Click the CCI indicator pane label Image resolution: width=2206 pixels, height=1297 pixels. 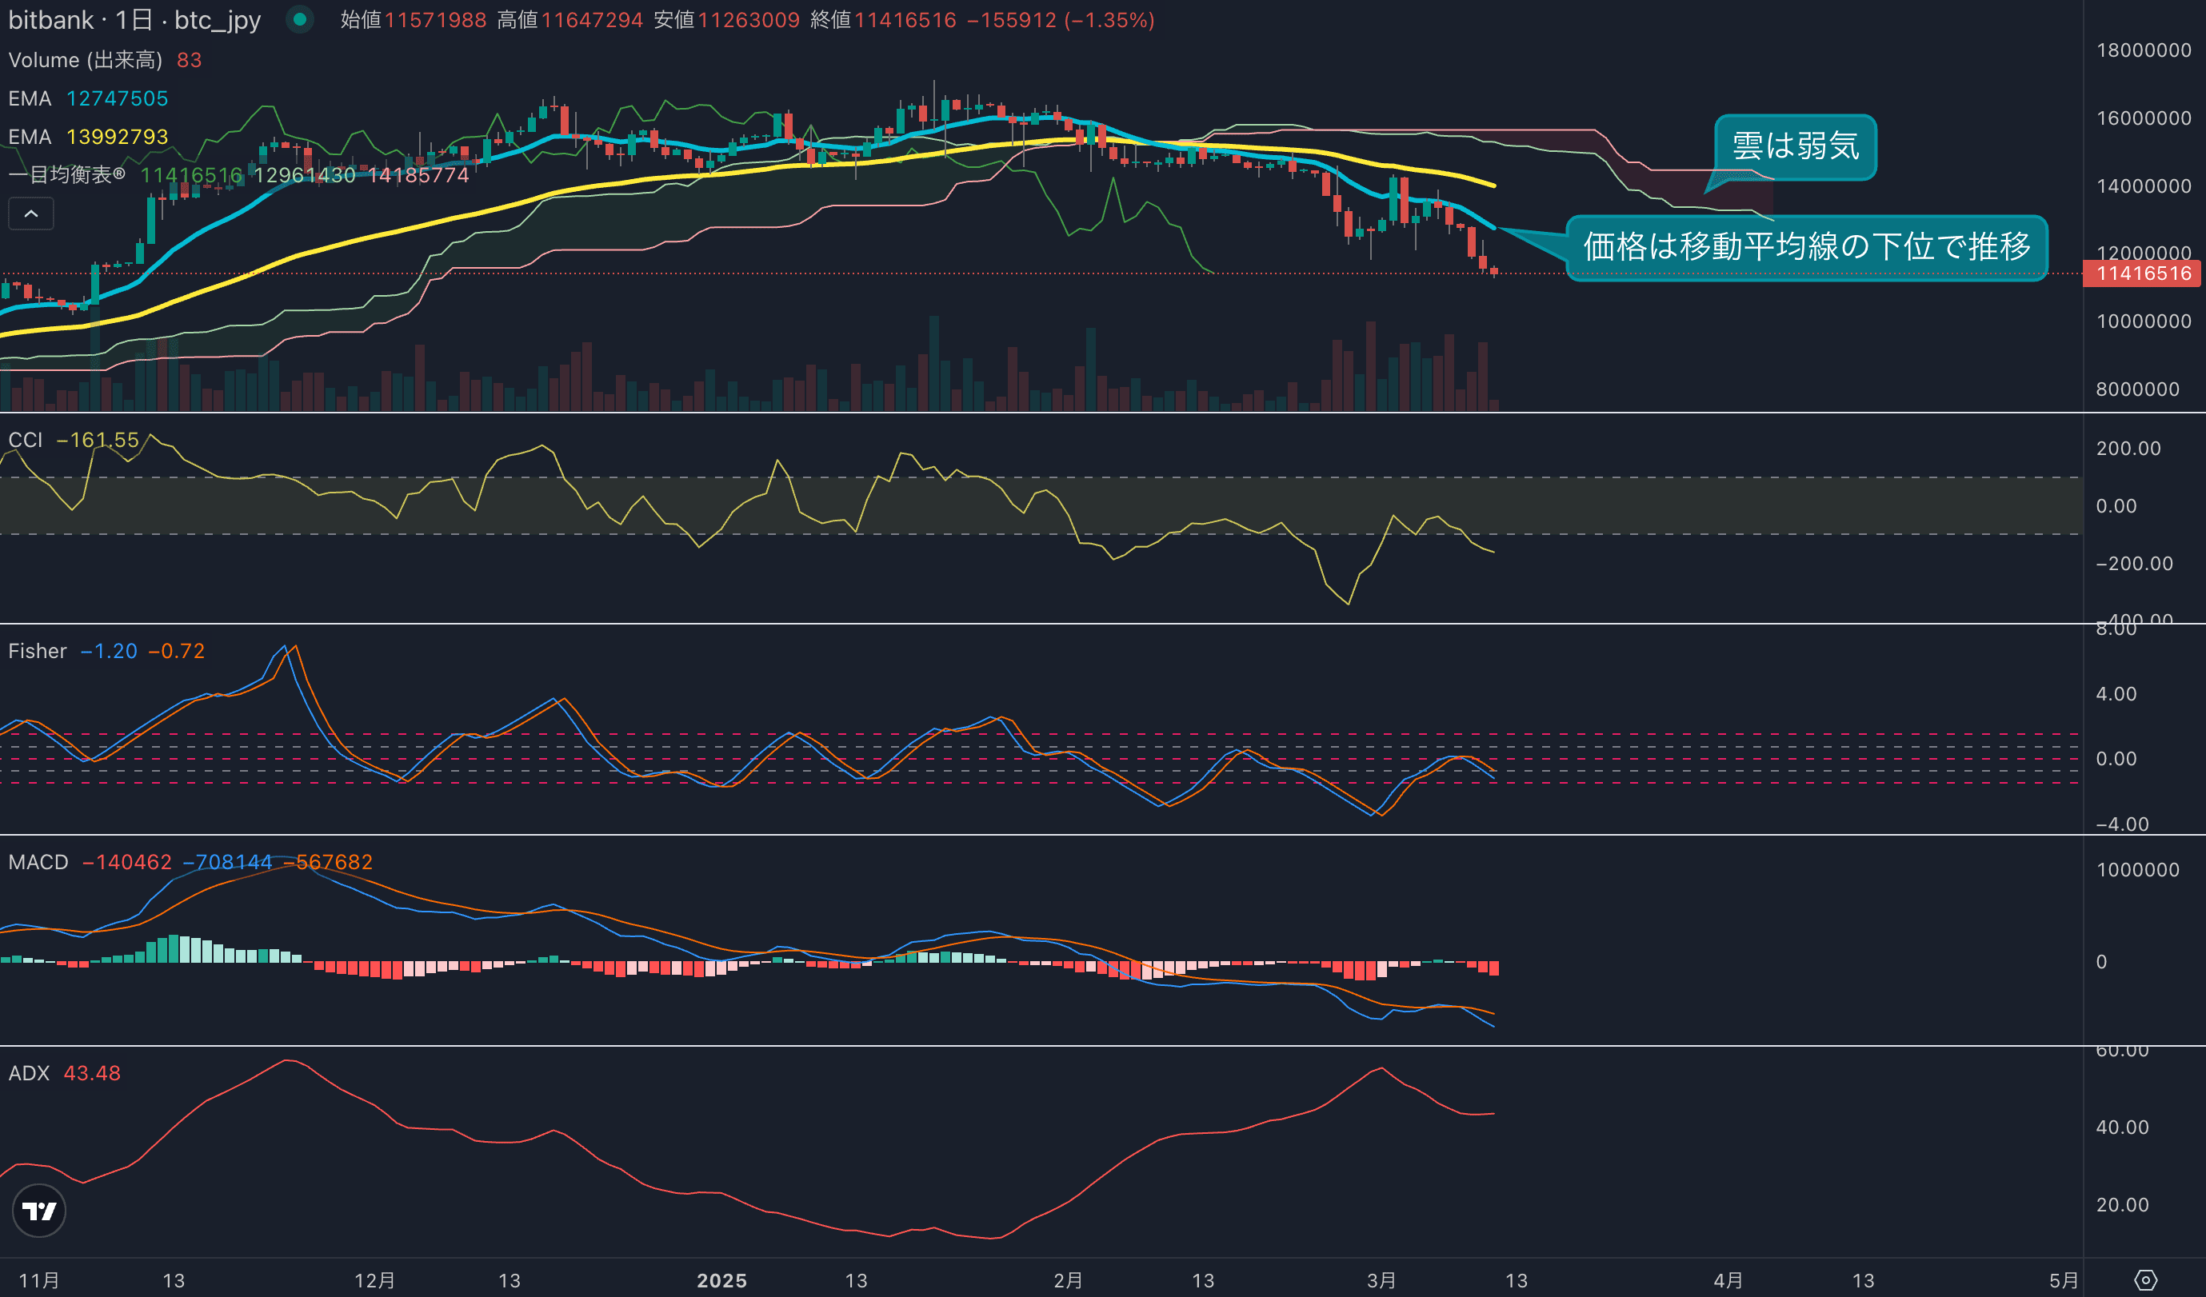[26, 439]
